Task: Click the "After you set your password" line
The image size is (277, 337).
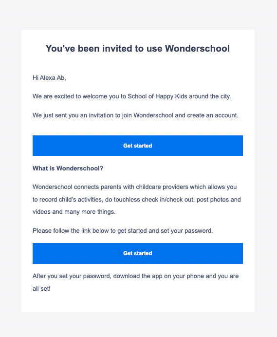Action: [x=136, y=276]
